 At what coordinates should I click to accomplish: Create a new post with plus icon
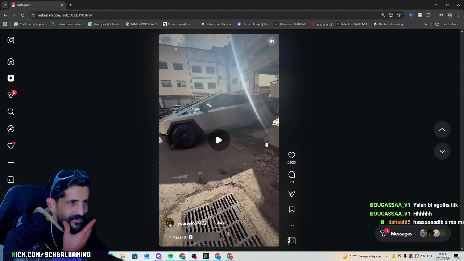(11, 163)
